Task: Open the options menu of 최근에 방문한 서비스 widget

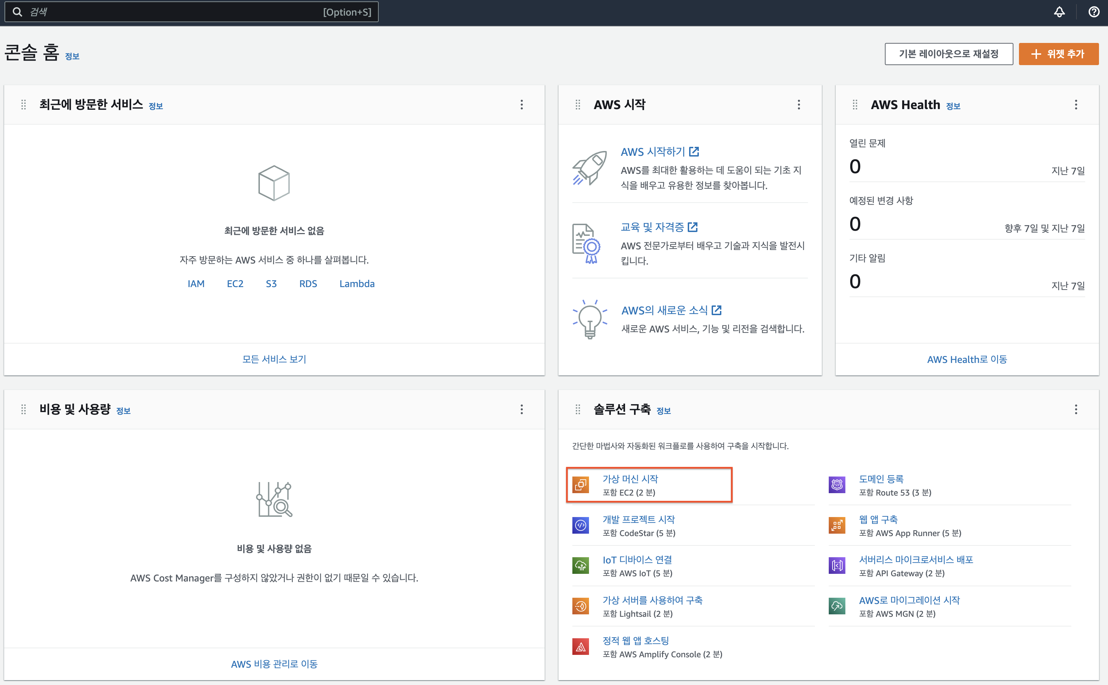Action: (521, 105)
